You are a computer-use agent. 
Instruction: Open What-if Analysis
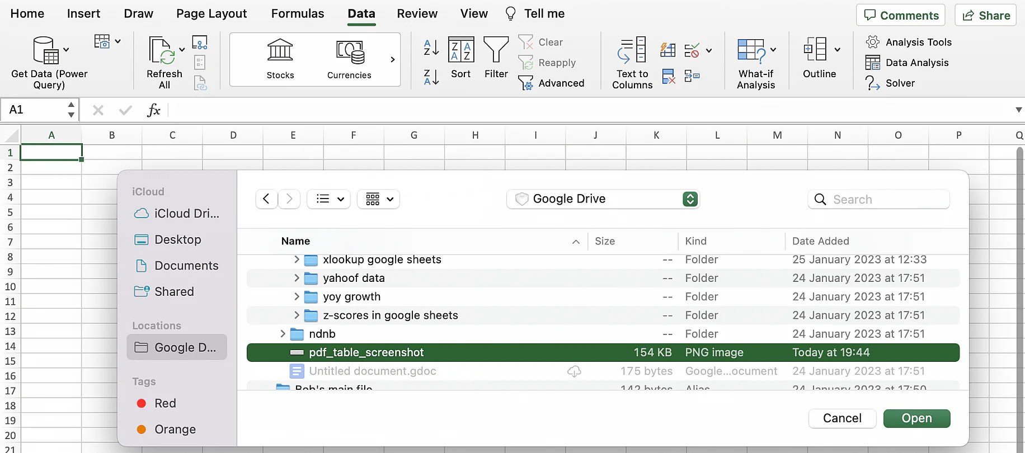756,63
